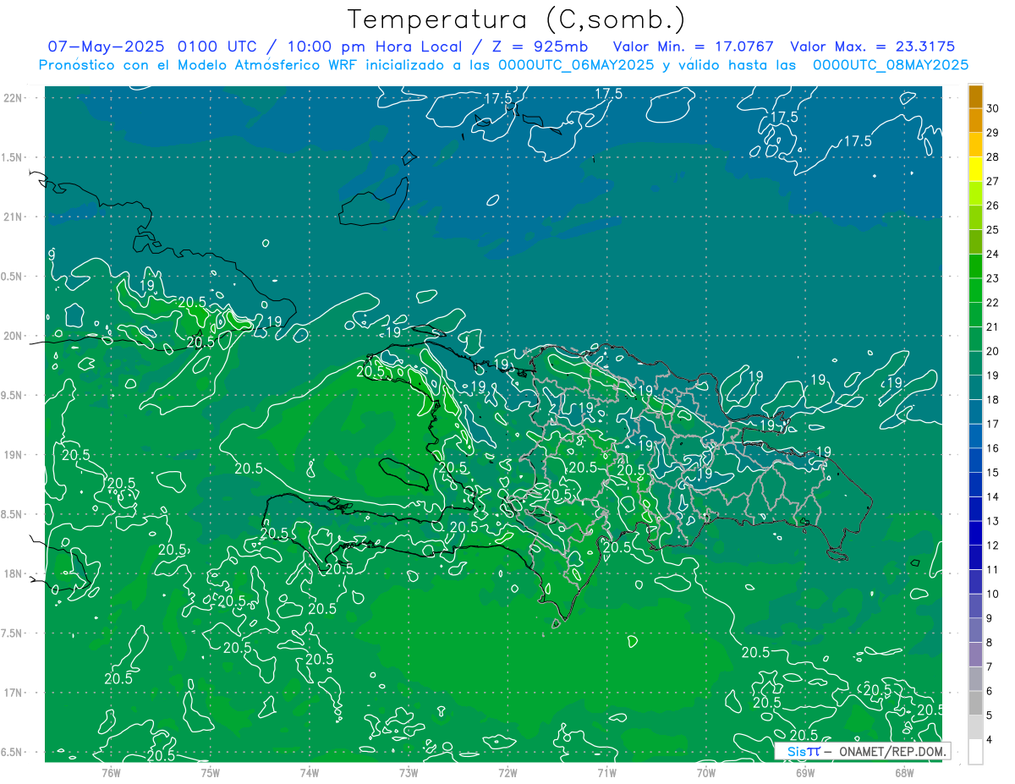The height and width of the screenshot is (784, 1015).
Task: Click the "74W" longitude axis label
Action: (310, 772)
